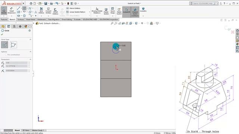Open Exit Sketch dropdown arrow
This screenshot has height=134, width=239.
[x=4, y=16]
